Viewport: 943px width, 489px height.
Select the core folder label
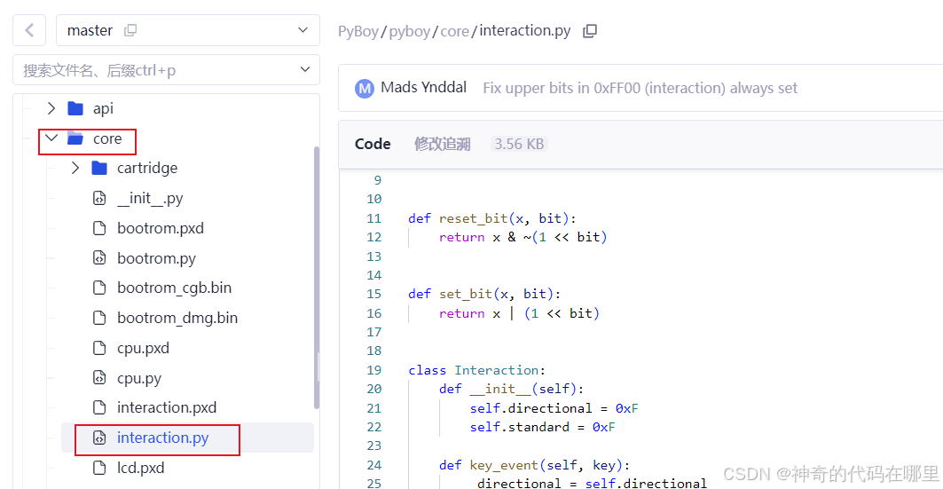tap(107, 139)
